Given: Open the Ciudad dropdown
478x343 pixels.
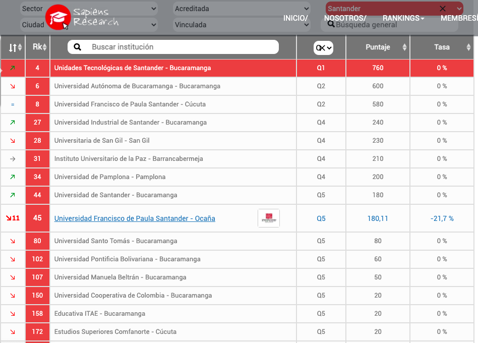Looking at the screenshot, I should (x=89, y=25).
